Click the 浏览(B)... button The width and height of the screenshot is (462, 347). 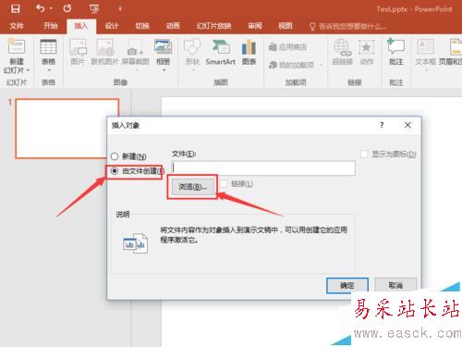[193, 187]
